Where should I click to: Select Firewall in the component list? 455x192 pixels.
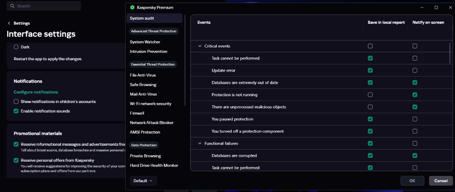(137, 113)
